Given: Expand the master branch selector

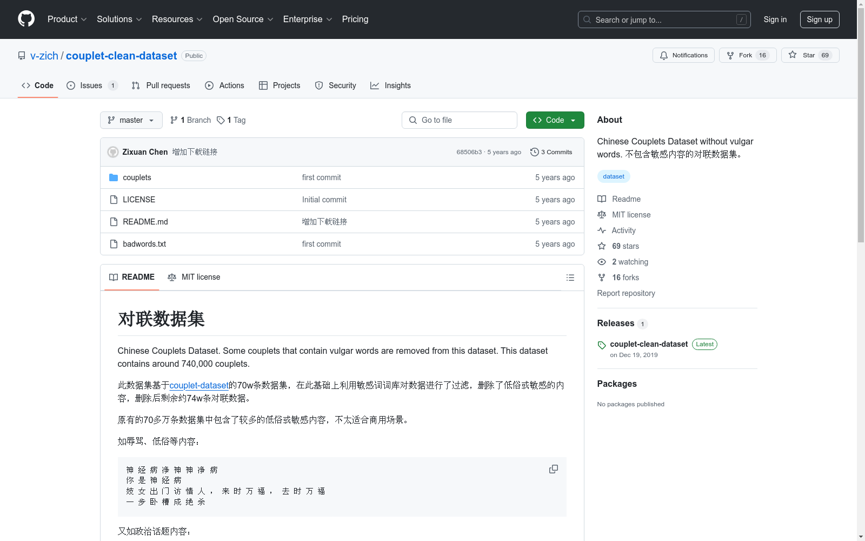Looking at the screenshot, I should click(131, 120).
